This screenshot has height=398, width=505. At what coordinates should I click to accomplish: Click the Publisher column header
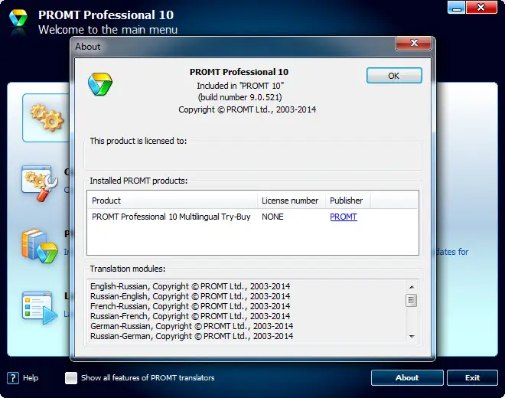coord(347,201)
